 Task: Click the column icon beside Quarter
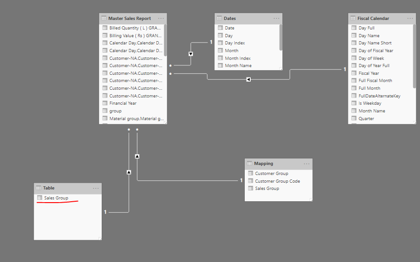[x=354, y=118]
